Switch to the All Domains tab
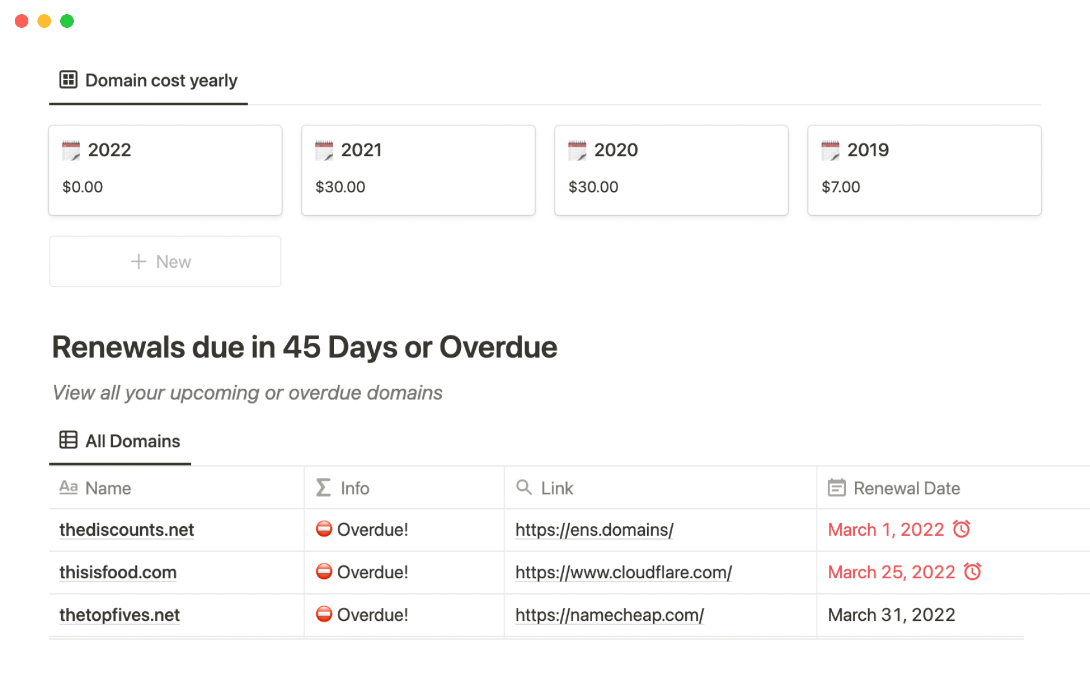This screenshot has width=1090, height=681. click(x=132, y=441)
